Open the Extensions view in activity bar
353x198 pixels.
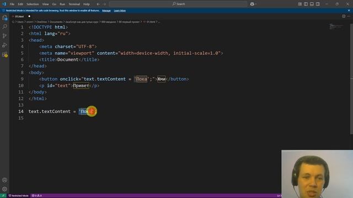[x=4, y=54]
